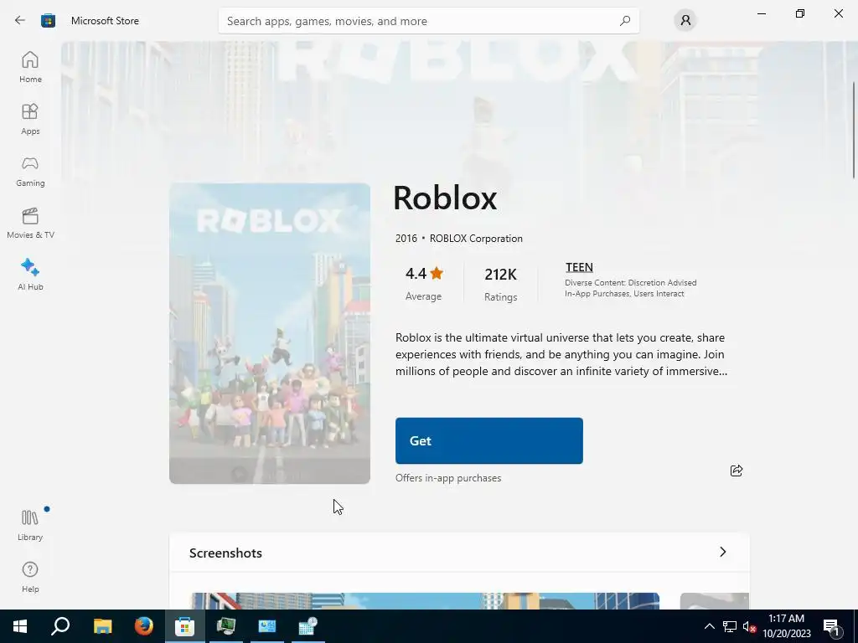Open Home in the sidebar

(x=30, y=67)
